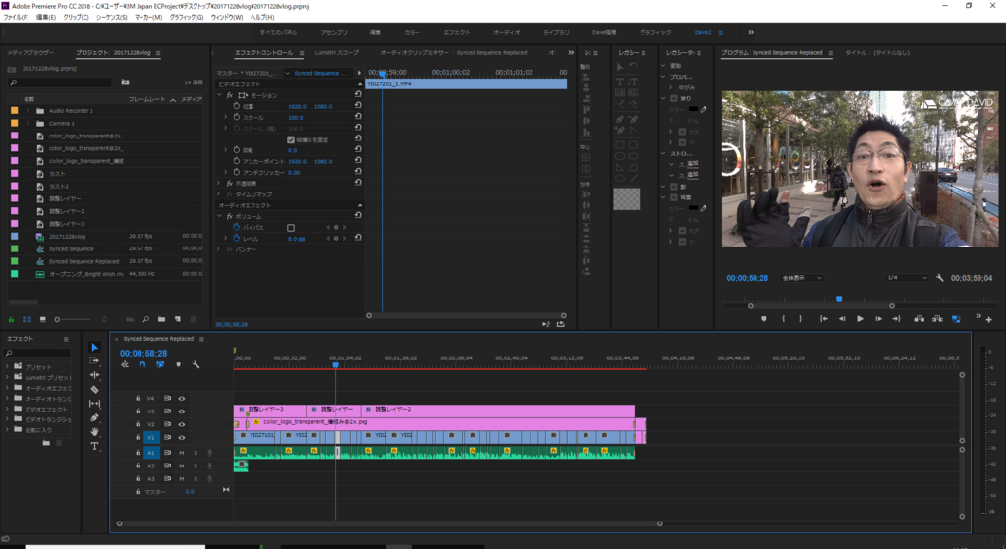The width and height of the screenshot is (1006, 549).
Task: Click the Extract button in Program monitor
Action: point(937,319)
